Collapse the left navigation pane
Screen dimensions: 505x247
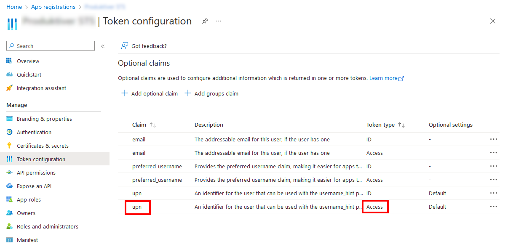[x=102, y=46]
